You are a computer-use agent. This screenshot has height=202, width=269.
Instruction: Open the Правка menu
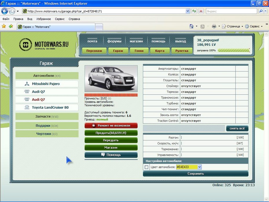pos(18,19)
